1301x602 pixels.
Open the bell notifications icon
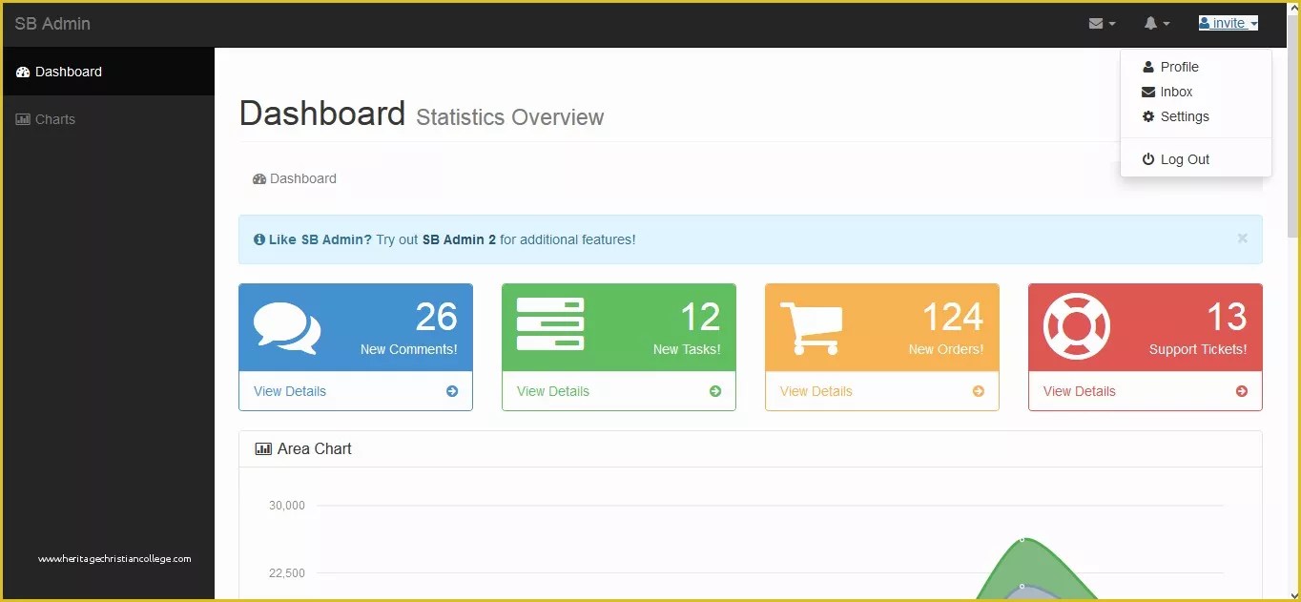coord(1151,22)
